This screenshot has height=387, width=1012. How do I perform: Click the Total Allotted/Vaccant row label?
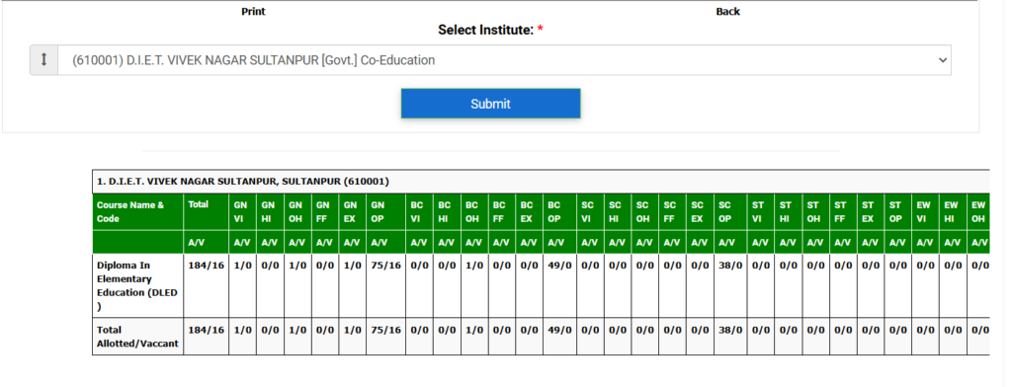pyautogui.click(x=137, y=336)
